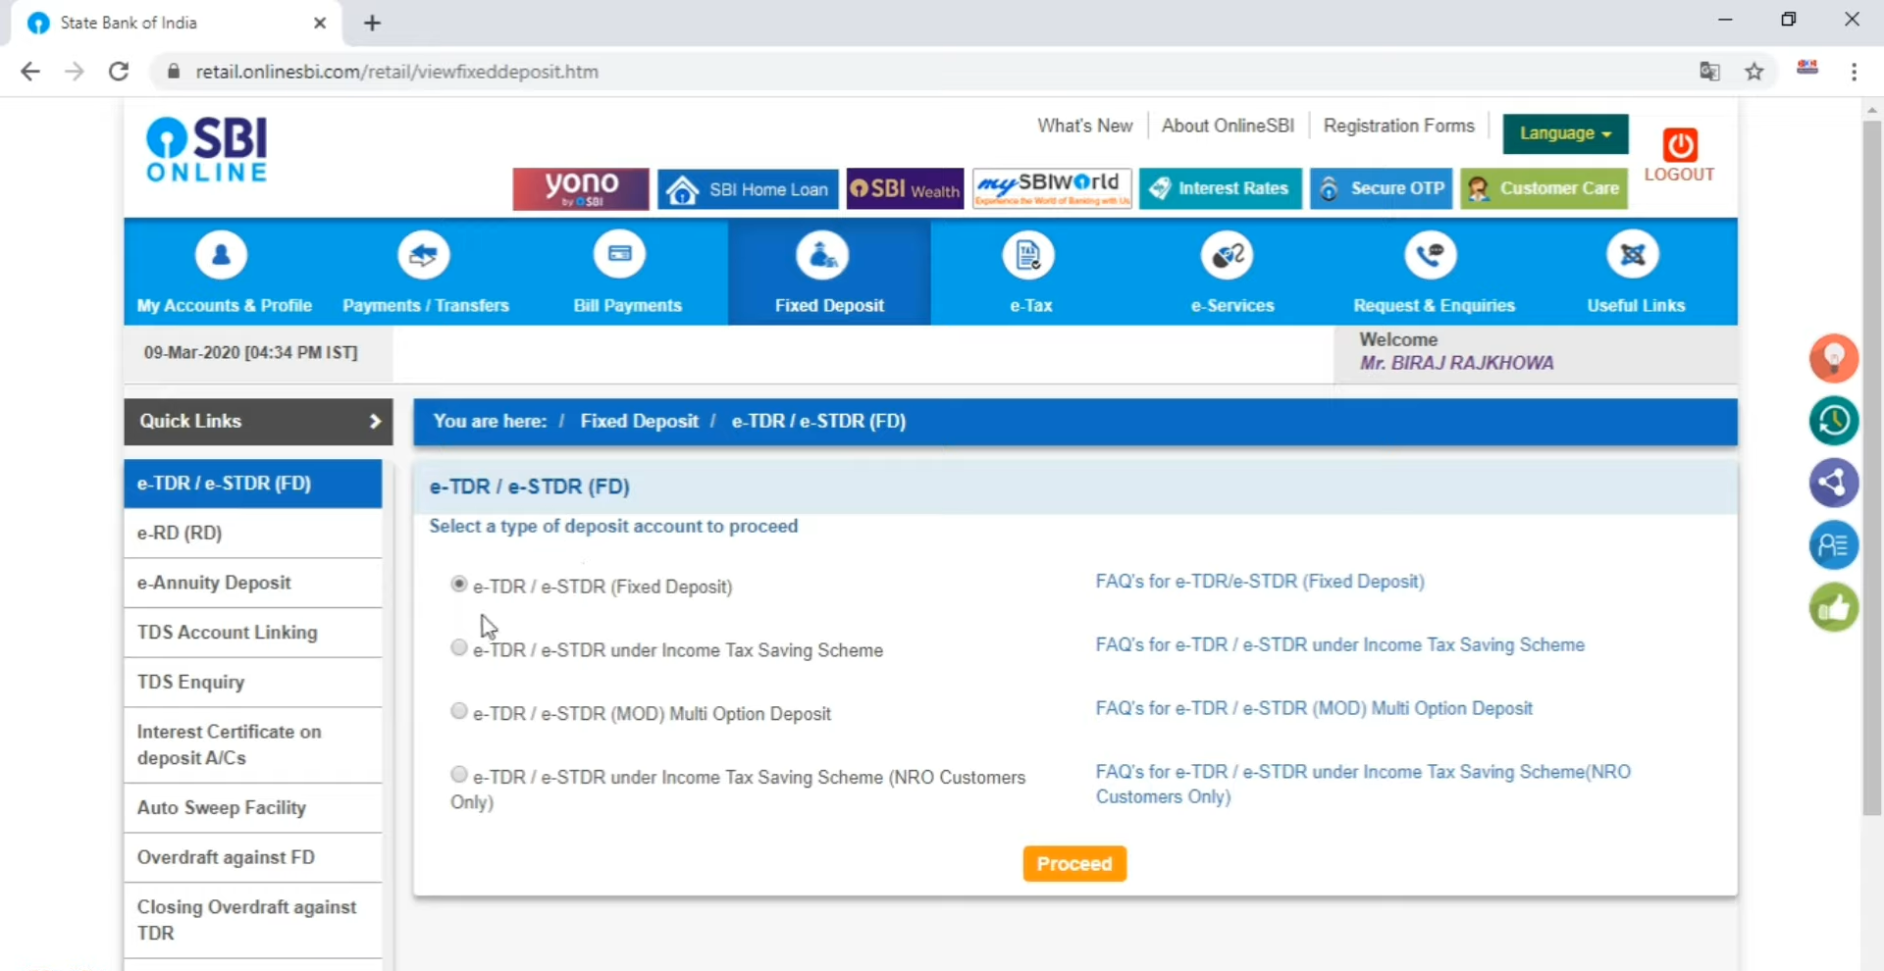Viewport: 1884px width, 971px height.
Task: Open FAQ's for e-TDR/e-STDR (Fixed Deposit)
Action: click(x=1260, y=582)
